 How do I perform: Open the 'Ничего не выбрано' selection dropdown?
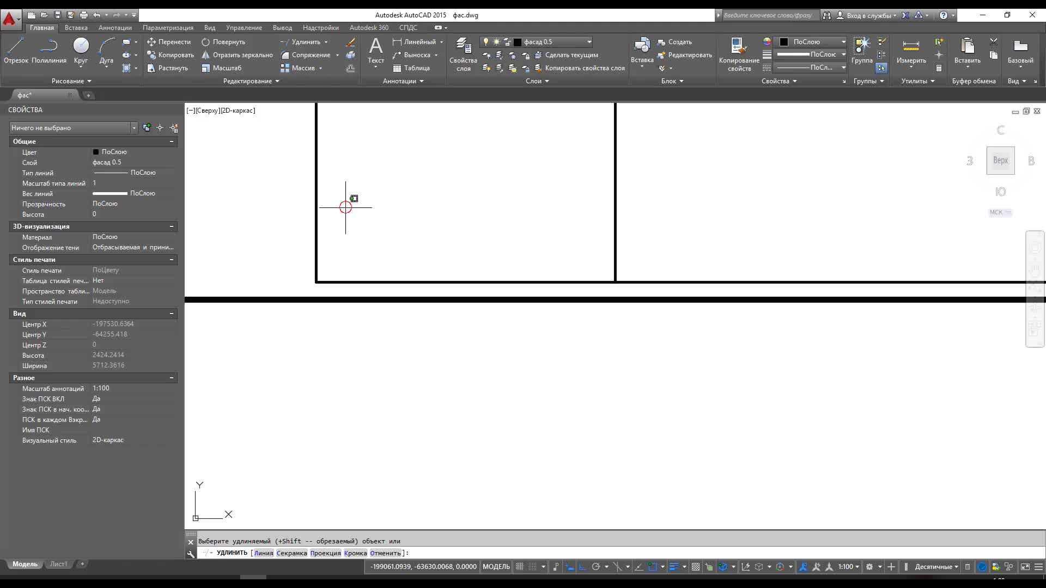coord(73,128)
